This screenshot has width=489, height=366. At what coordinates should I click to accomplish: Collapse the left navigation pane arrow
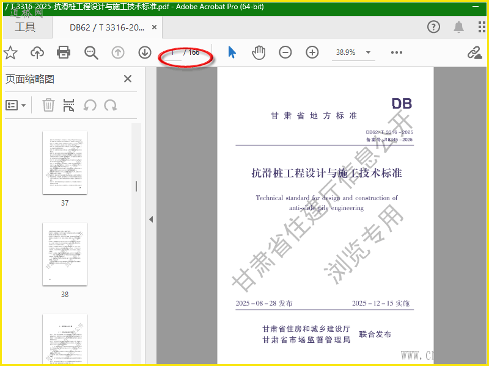[x=151, y=220]
